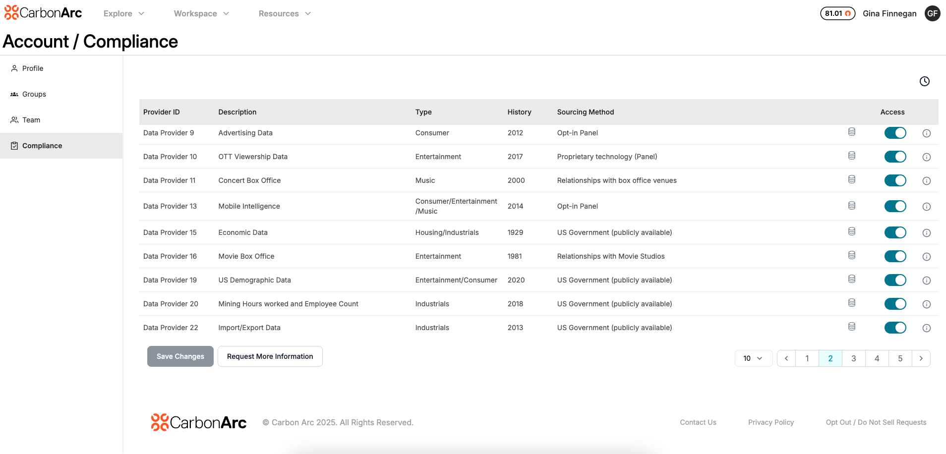Open the Resources menu

coord(284,13)
